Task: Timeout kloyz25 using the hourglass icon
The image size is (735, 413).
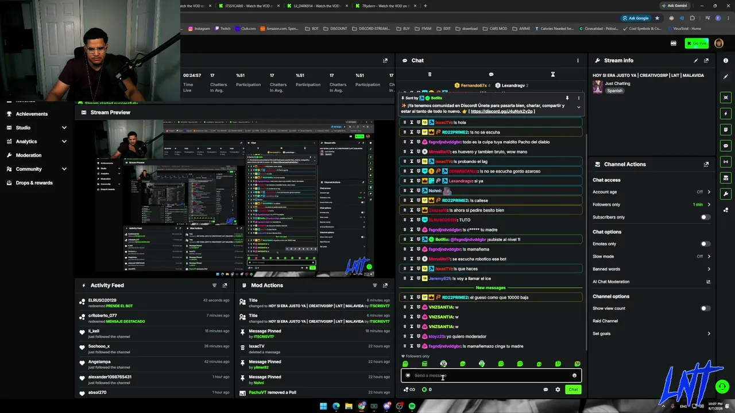Action: tap(412, 336)
